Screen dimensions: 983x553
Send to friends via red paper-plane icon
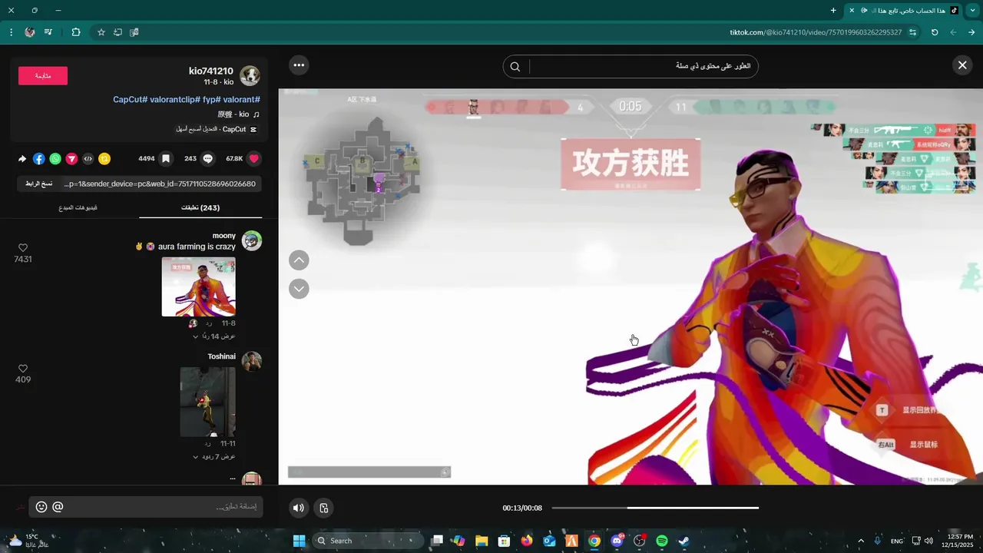click(x=71, y=159)
